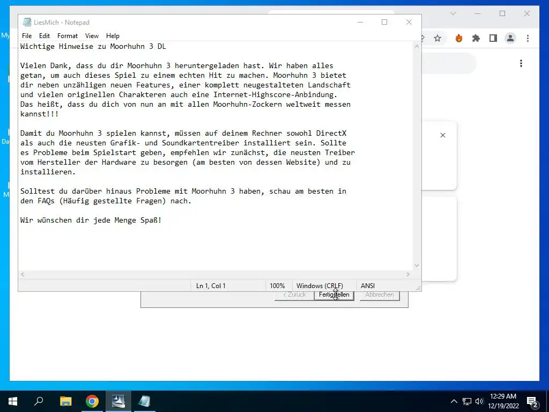Open the Chrome profile avatar
Image resolution: width=549 pixels, height=412 pixels.
point(510,38)
